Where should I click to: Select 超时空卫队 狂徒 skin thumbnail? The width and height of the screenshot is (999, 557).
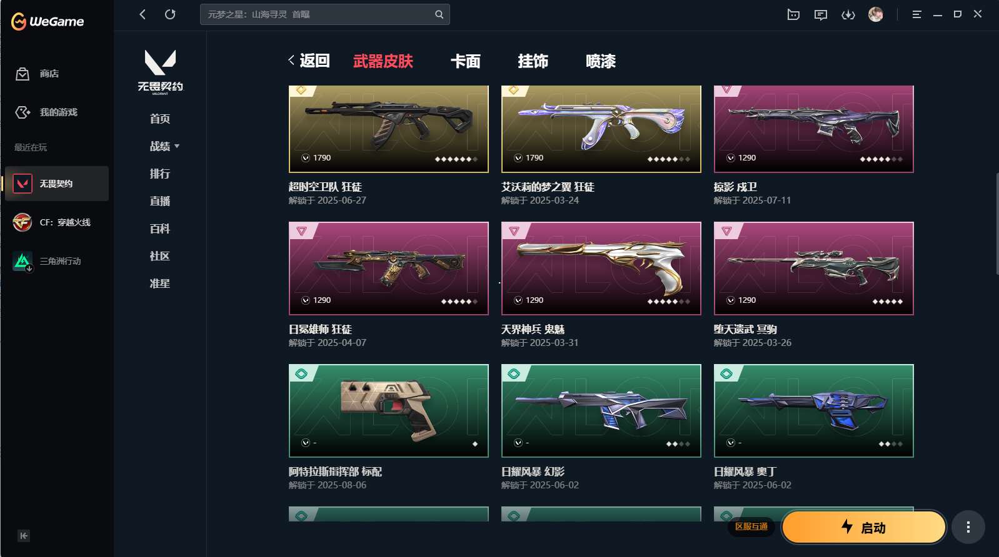(389, 129)
